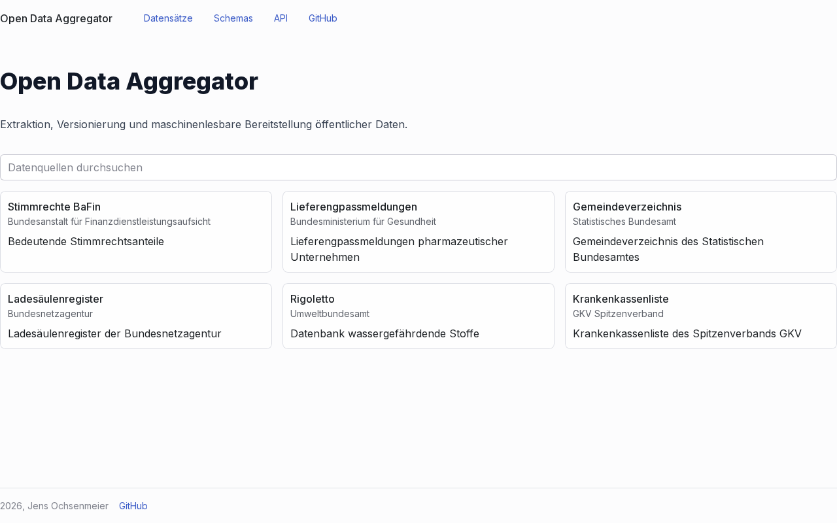The image size is (837, 523).
Task: Click the Gemeindeverzeichnis des Statistischen Bundesamtes description
Action: click(x=668, y=249)
